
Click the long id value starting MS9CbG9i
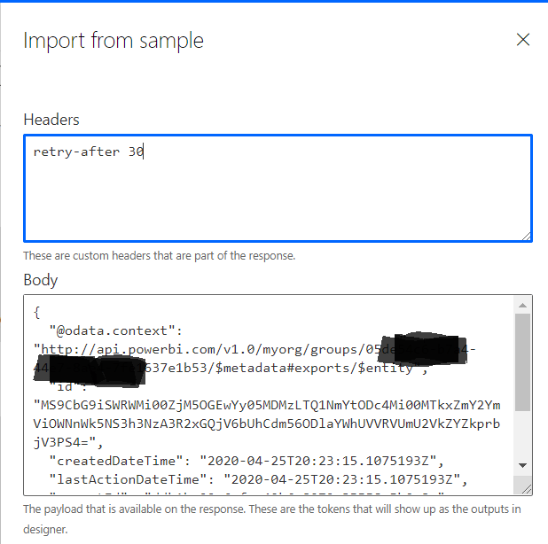coord(266,406)
